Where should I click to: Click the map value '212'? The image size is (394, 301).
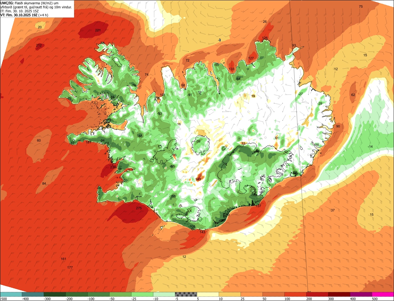click(39, 45)
